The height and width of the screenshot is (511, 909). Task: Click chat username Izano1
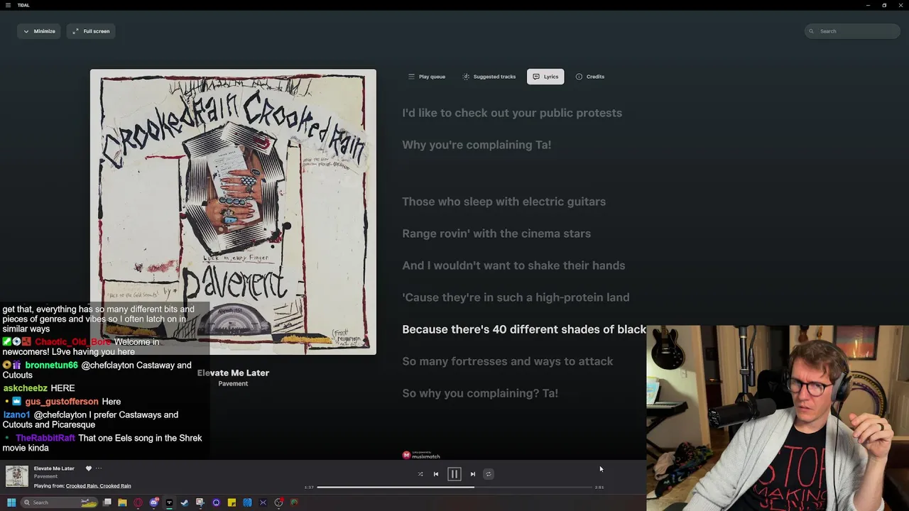[x=16, y=415]
